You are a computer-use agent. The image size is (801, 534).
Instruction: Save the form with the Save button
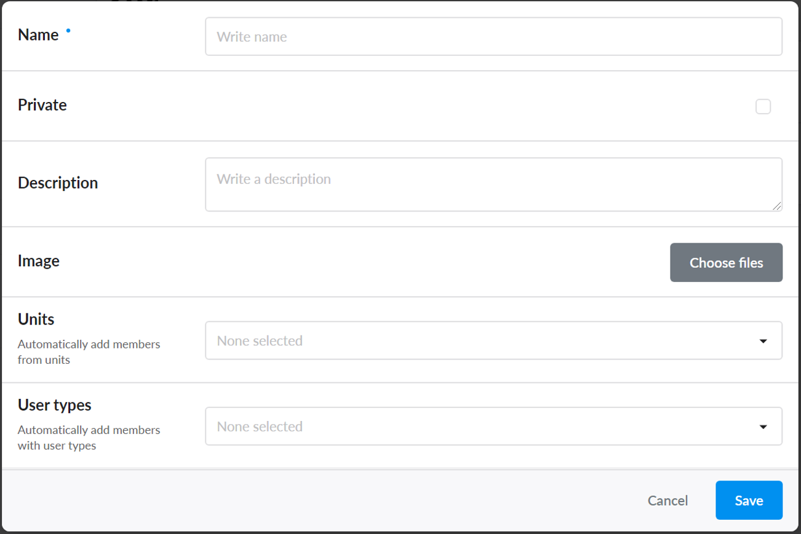pos(749,500)
